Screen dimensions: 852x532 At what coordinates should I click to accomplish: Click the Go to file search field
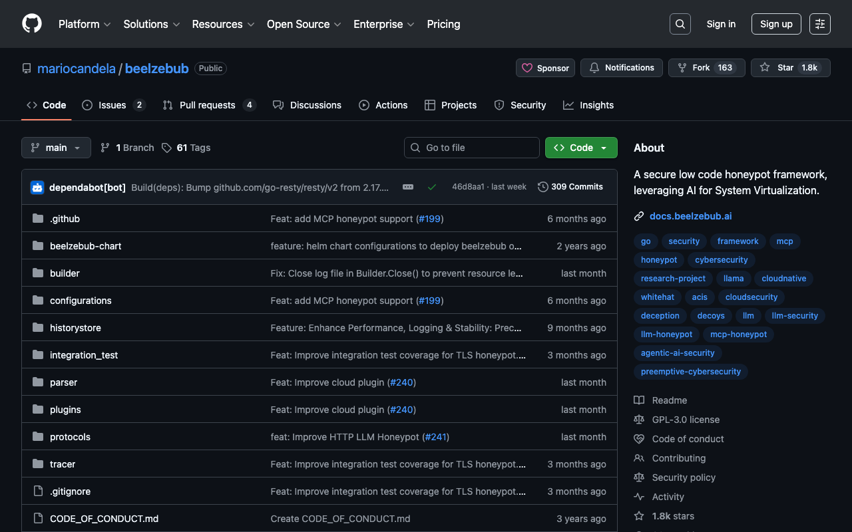coord(471,148)
